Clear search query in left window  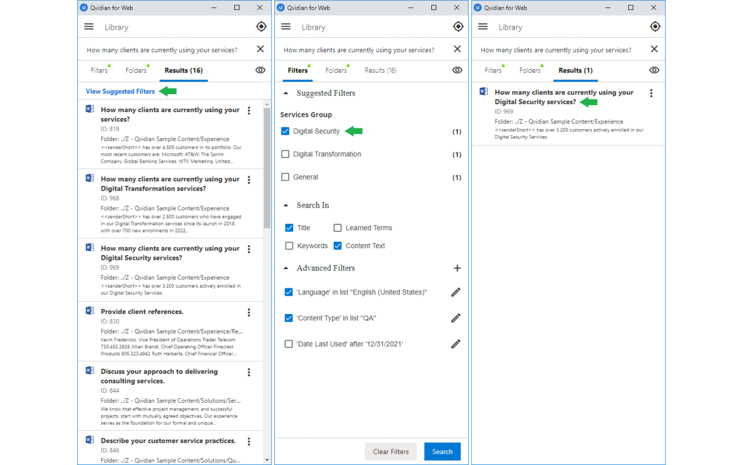[260, 49]
